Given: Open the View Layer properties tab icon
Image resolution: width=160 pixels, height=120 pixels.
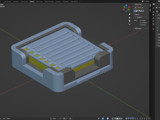Looking at the screenshot, I should tap(153, 18).
